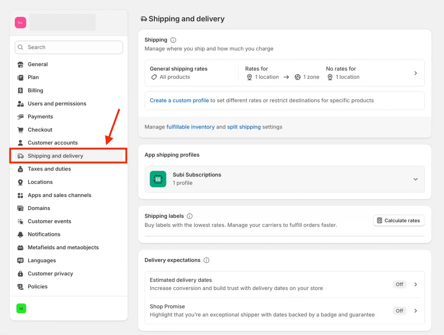
Task: Expand the Subi Subscriptions profile chevron
Action: 415,179
